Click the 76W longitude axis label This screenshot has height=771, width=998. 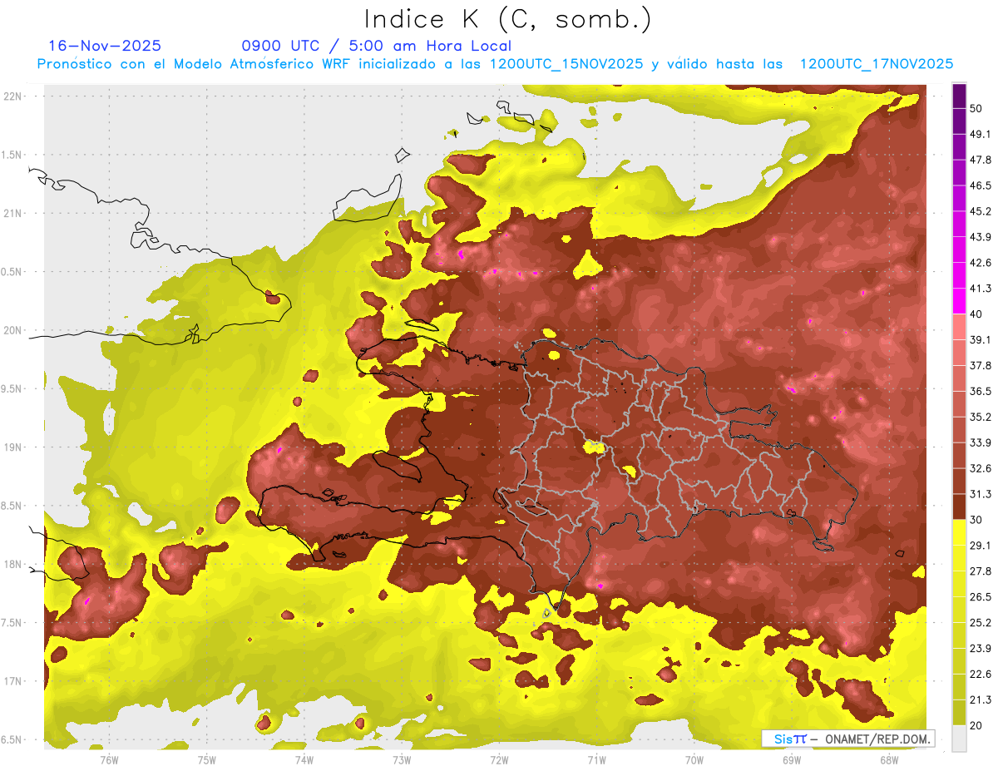point(109,759)
